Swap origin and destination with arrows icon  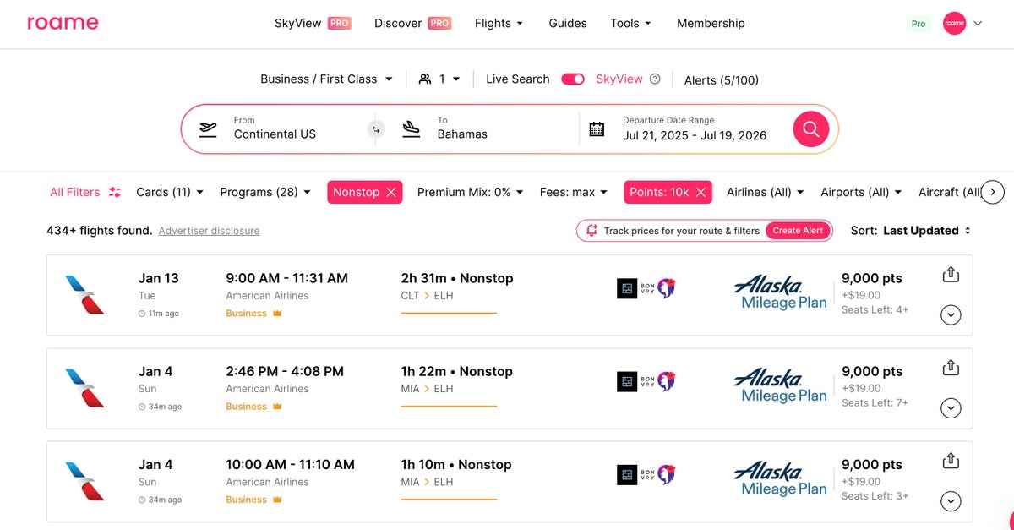click(x=376, y=129)
